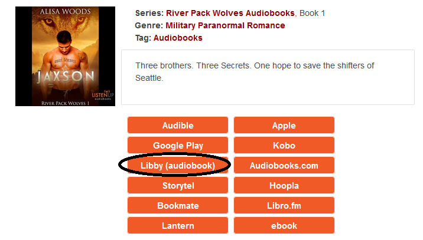The image size is (423, 240).
Task: Open River Pack Wolves Audiobooks series link
Action: coord(230,13)
